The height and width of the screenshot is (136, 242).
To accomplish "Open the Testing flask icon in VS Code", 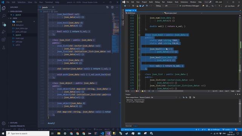I will click(x=3, y=48).
